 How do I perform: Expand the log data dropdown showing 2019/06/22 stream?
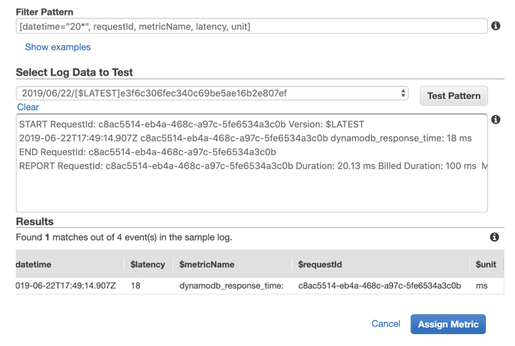(x=211, y=93)
